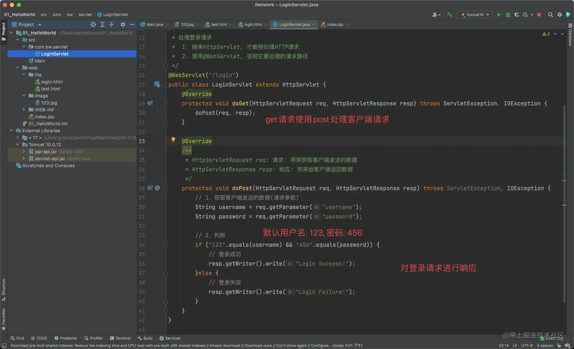Click the 23:14 caret position indicator
Viewport: 574px width, 349px height.
click(504, 346)
